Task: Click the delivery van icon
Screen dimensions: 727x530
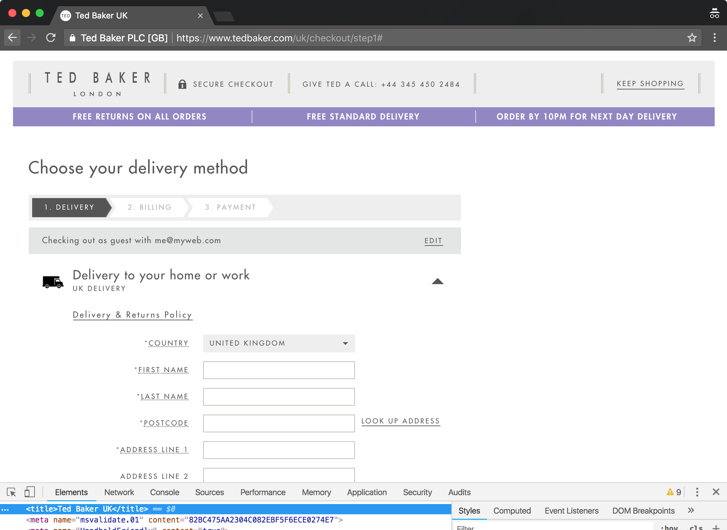Action: point(53,282)
